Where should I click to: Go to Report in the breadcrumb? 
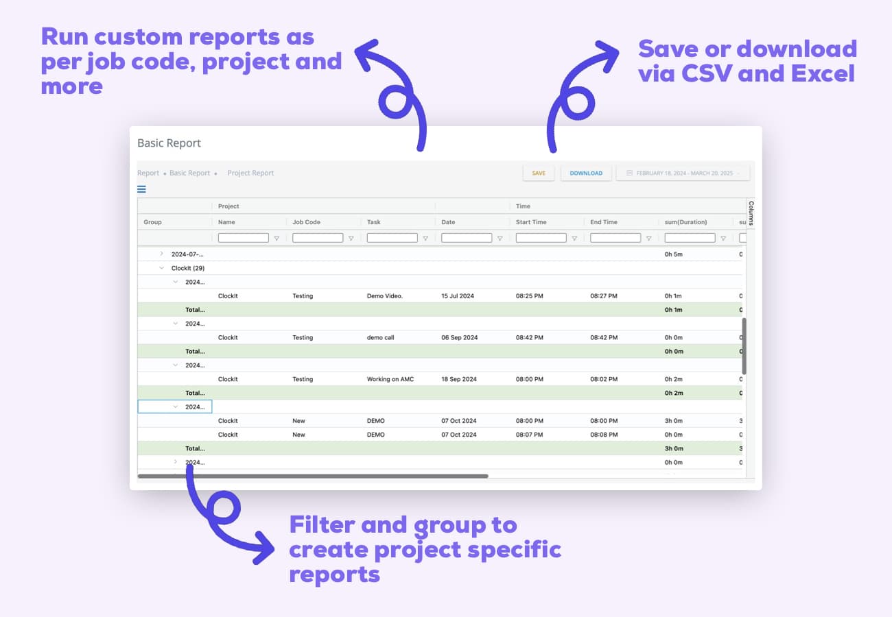tap(148, 173)
